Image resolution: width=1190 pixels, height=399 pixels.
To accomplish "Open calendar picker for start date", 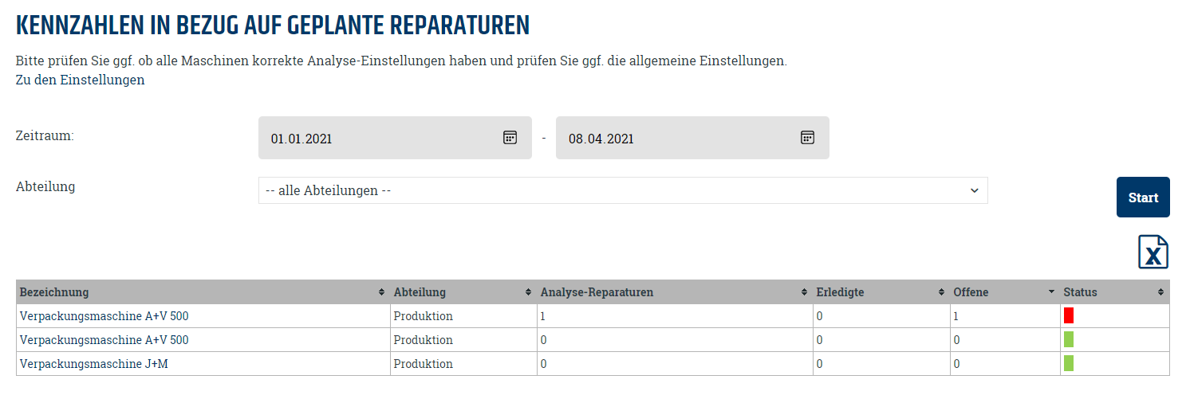I will point(510,138).
